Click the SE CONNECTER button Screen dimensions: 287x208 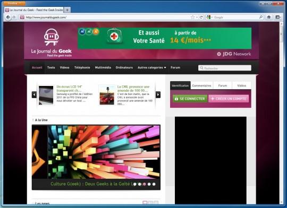click(190, 99)
